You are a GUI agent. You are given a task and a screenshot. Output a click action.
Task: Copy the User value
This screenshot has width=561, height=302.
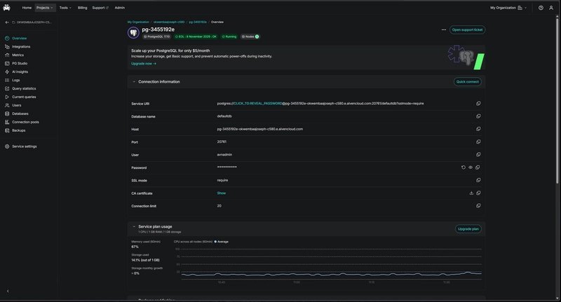pyautogui.click(x=478, y=155)
